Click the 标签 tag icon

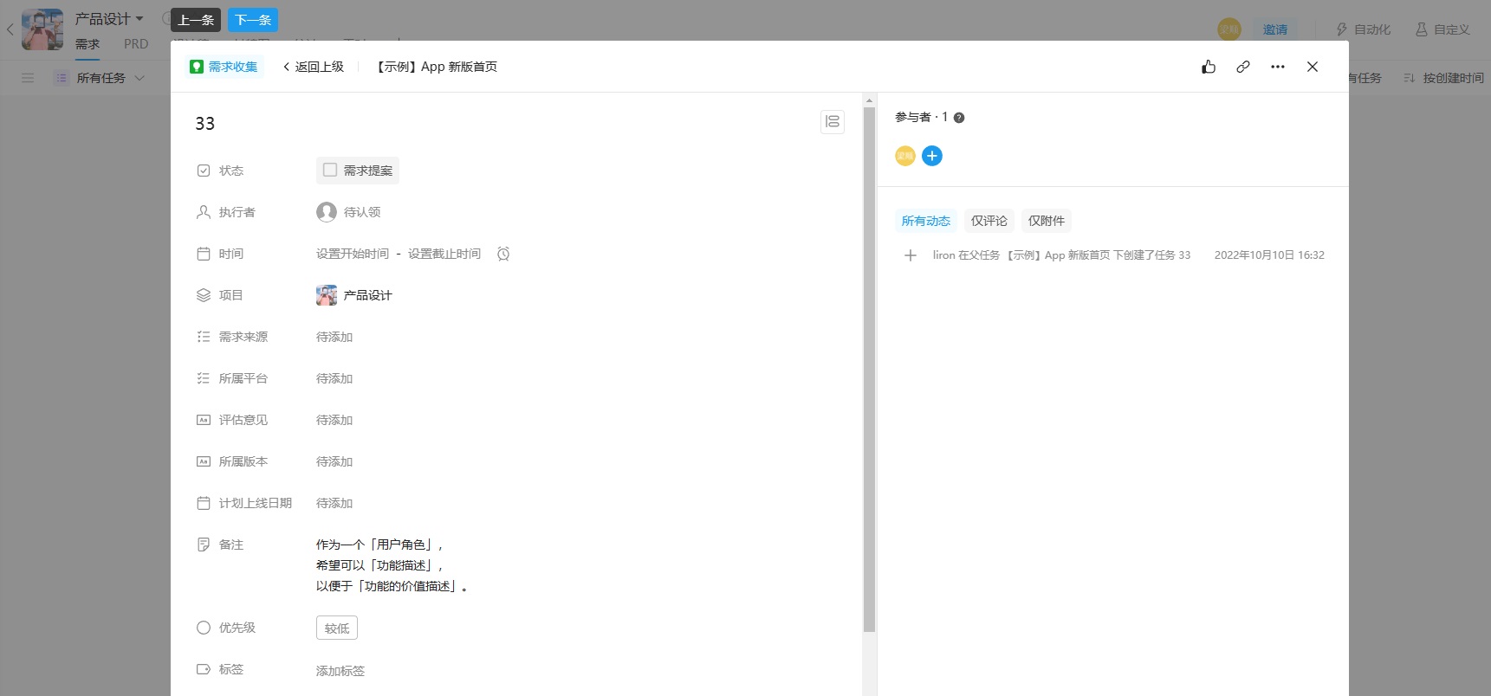pos(204,669)
